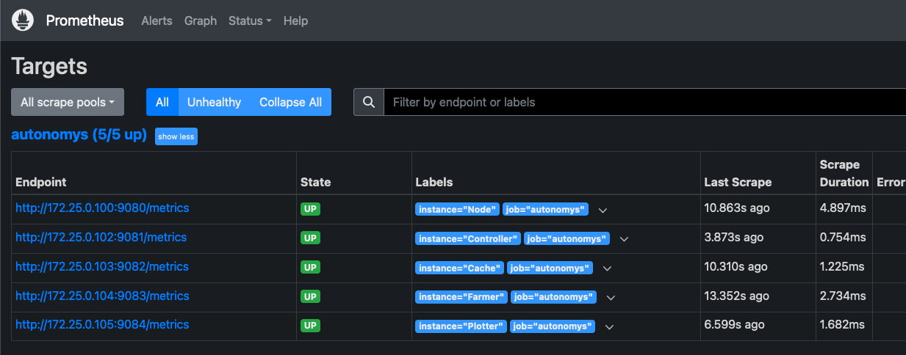This screenshot has height=355, width=906.
Task: Click the job="autonomys" badge in Plotter row
Action: pyautogui.click(x=552, y=326)
